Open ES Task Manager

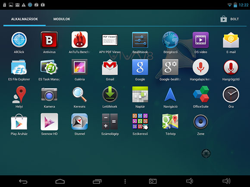click(49, 67)
